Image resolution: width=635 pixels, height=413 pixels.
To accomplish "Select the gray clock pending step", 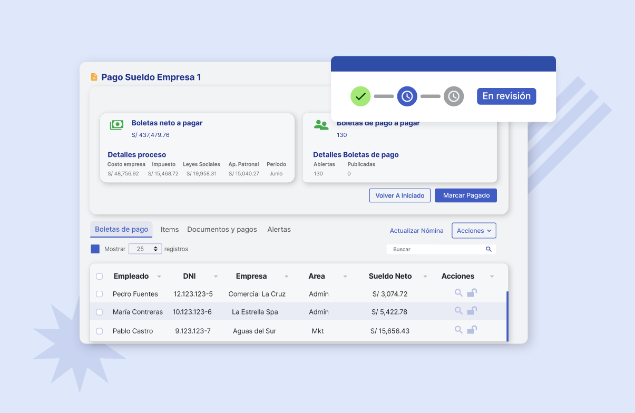I will coord(454,96).
